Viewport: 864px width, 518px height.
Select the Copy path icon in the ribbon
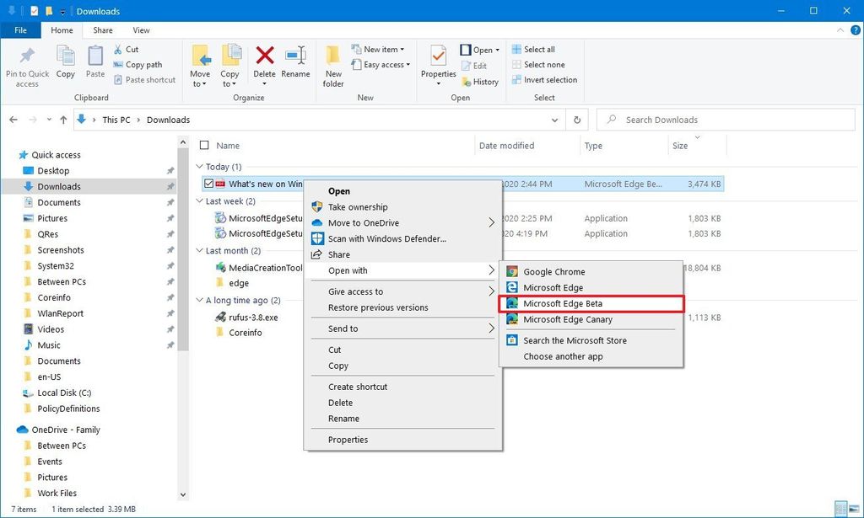(138, 64)
